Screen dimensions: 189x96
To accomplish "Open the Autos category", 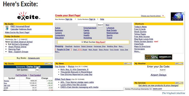I will 58,28.
